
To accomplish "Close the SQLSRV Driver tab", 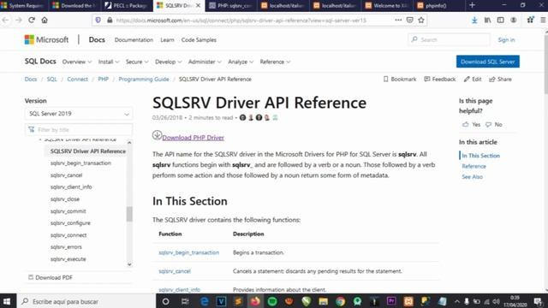I will coord(198,6).
